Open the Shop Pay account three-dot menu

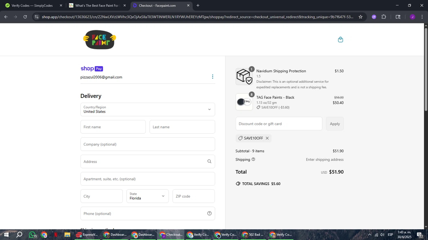pyautogui.click(x=213, y=77)
